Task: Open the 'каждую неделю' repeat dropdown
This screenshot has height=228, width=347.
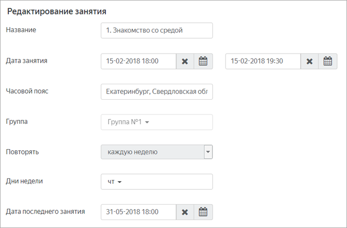Action: [157, 152]
